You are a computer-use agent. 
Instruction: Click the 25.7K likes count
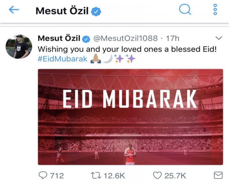pos(175,176)
